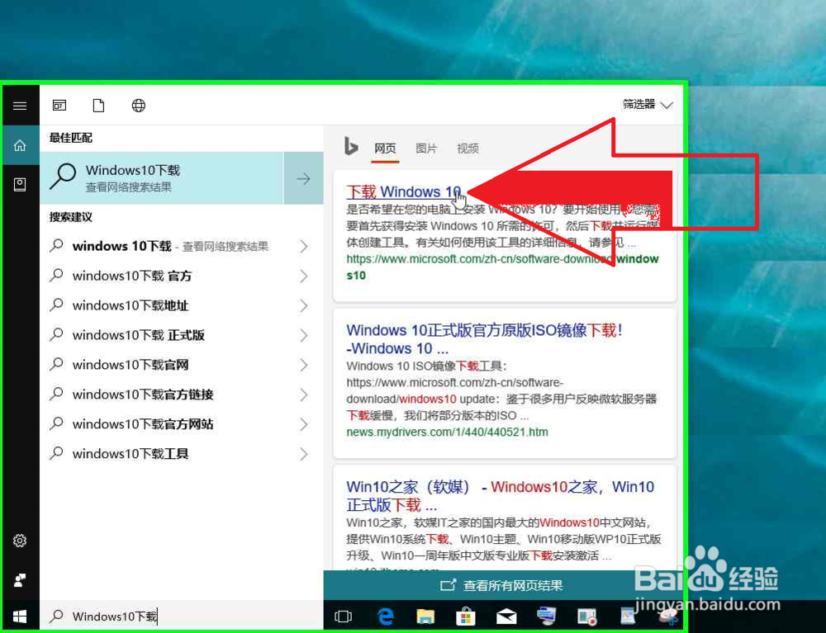The image size is (826, 633).
Task: Expand chevron for windows10下载官方网站
Action: 303,424
